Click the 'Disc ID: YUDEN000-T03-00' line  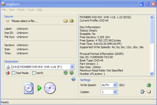coord(96,57)
